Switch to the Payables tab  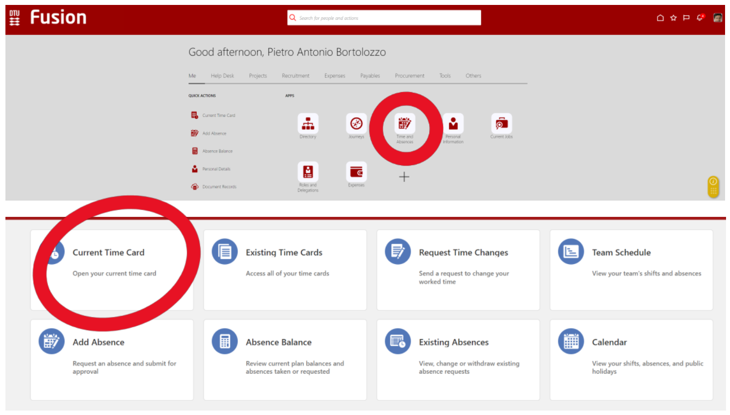(x=370, y=76)
